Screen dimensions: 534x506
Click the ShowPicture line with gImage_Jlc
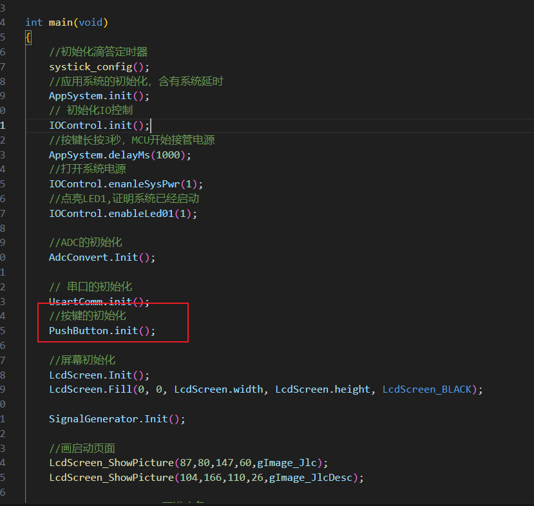point(188,463)
